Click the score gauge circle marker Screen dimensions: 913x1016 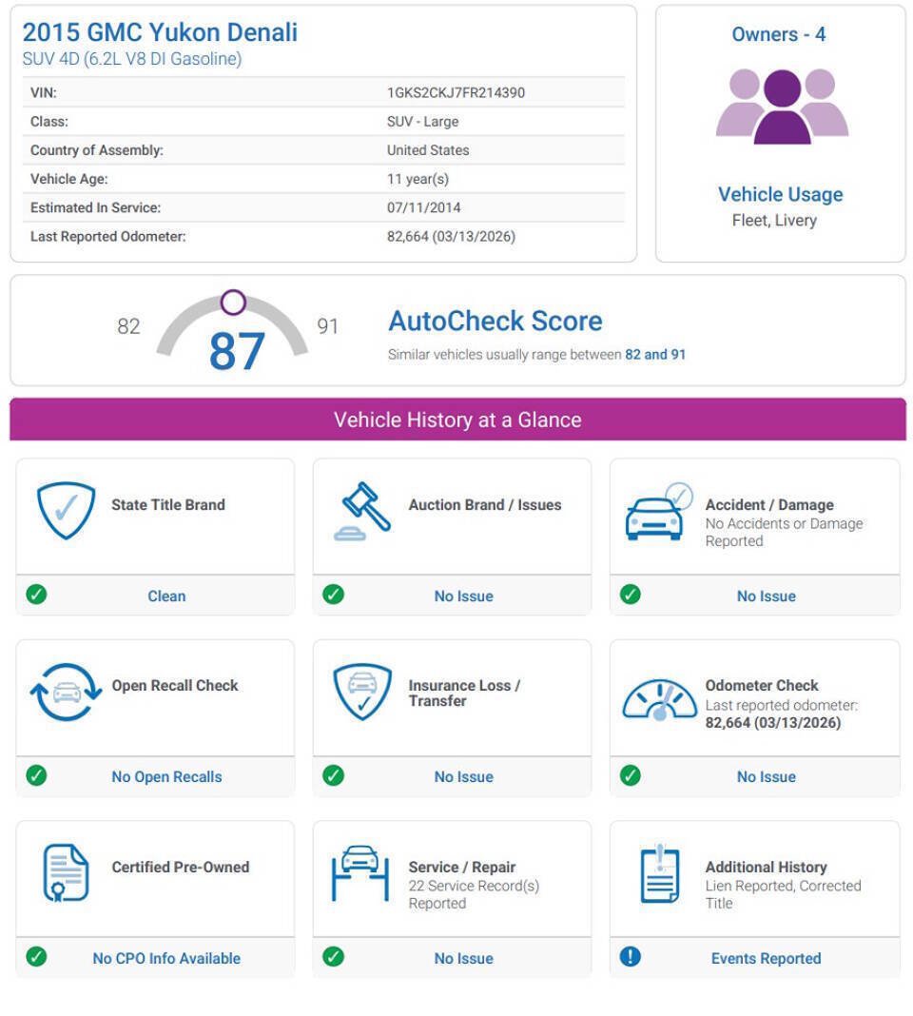pyautogui.click(x=233, y=302)
